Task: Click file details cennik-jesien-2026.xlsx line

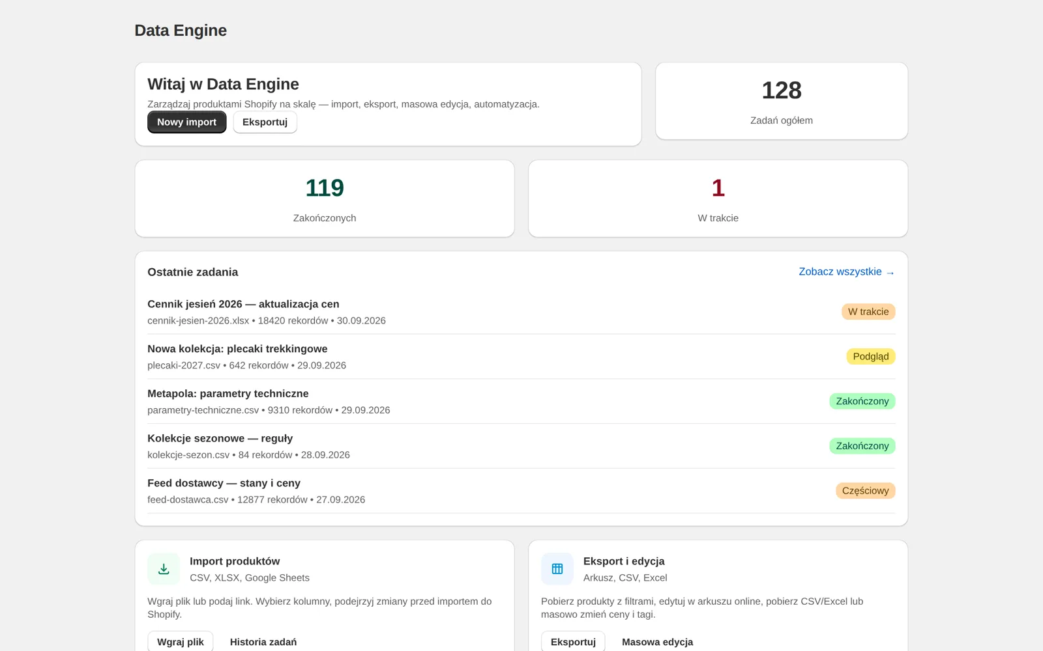Action: 267,321
